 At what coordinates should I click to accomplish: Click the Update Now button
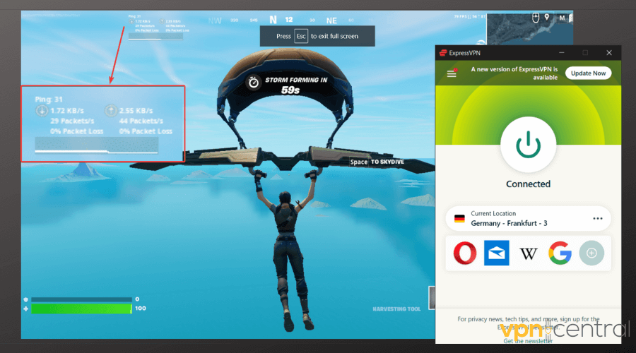pos(588,73)
